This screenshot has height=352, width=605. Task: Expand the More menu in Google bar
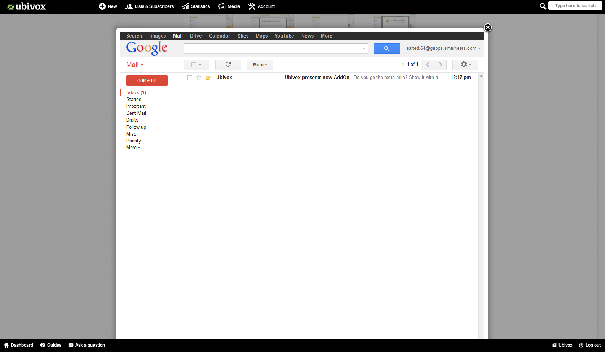pyautogui.click(x=328, y=36)
